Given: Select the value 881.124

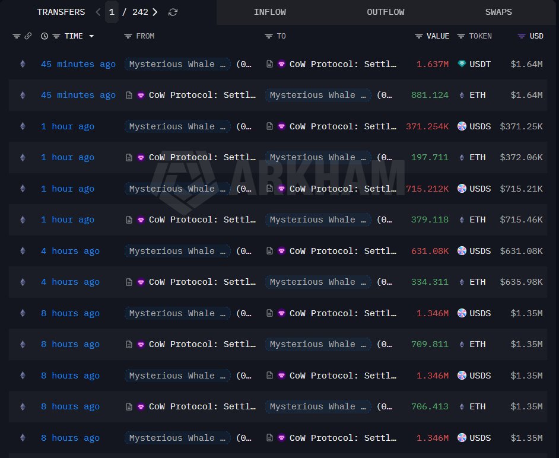Looking at the screenshot, I should coord(430,95).
